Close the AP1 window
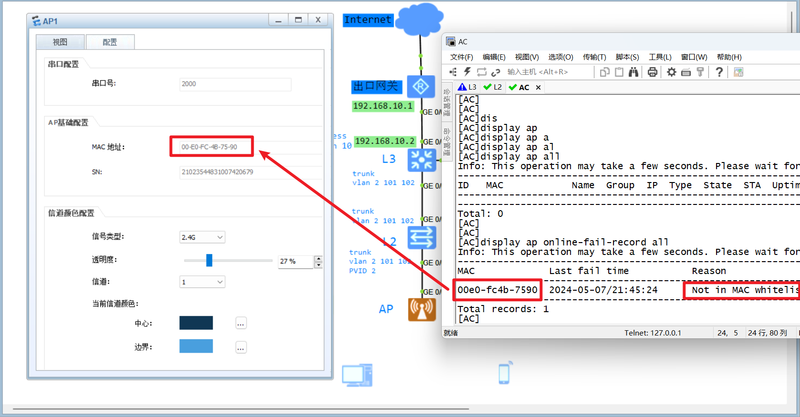Viewport: 800px width, 417px height. tap(318, 20)
